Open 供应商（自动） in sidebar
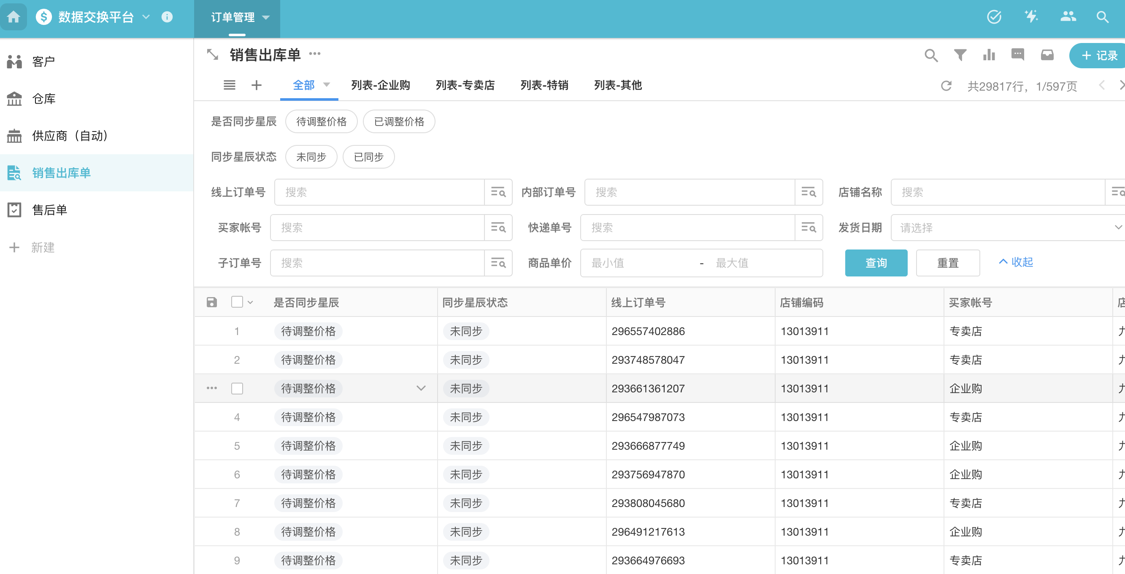 (97, 136)
